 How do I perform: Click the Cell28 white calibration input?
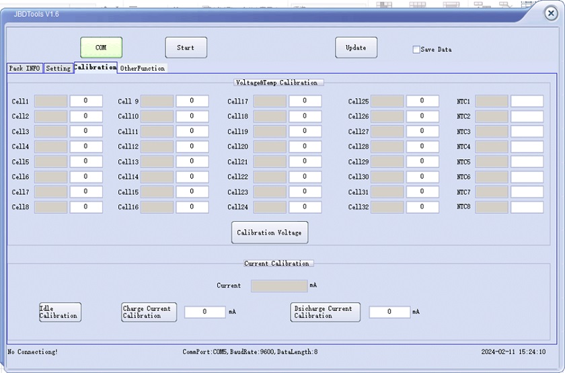(422, 147)
